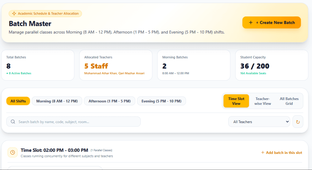Click the Morning Batches value 2
This screenshot has width=312, height=170.
[x=164, y=66]
